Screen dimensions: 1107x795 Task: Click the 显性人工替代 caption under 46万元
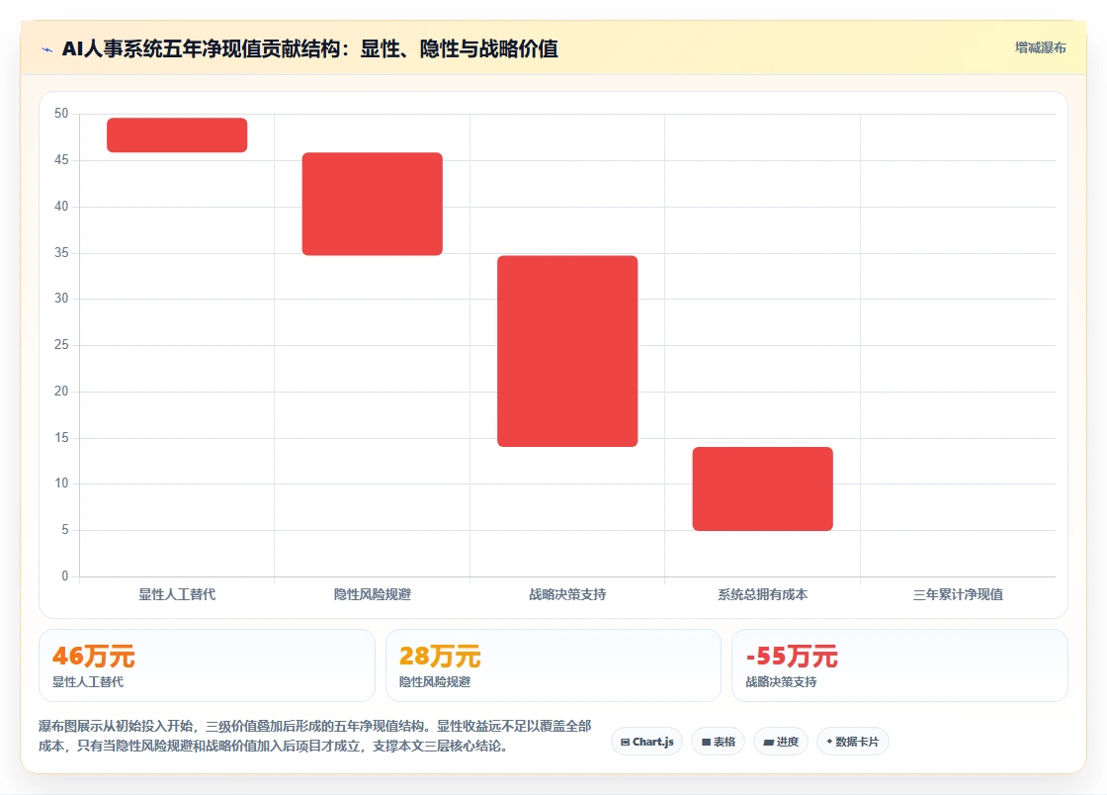tap(88, 682)
